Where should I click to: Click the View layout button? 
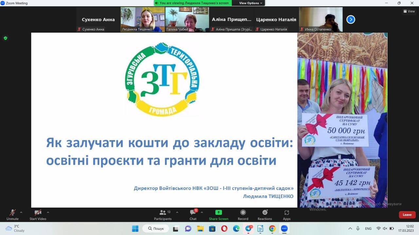pyautogui.click(x=409, y=11)
